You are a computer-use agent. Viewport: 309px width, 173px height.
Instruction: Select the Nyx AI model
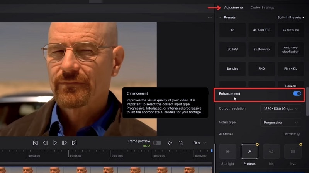[x=293, y=151]
